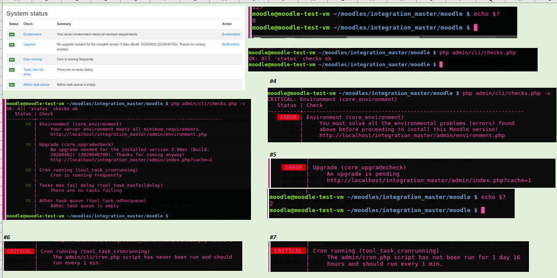Image resolution: width=557 pixels, height=278 pixels.
Task: Click the CRITICAL badge in screenshot #6
Action: (x=19, y=251)
